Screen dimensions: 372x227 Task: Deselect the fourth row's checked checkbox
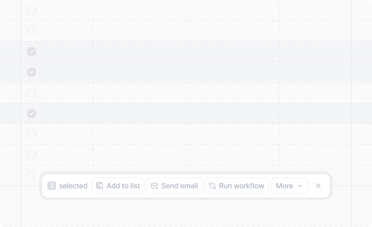click(32, 72)
